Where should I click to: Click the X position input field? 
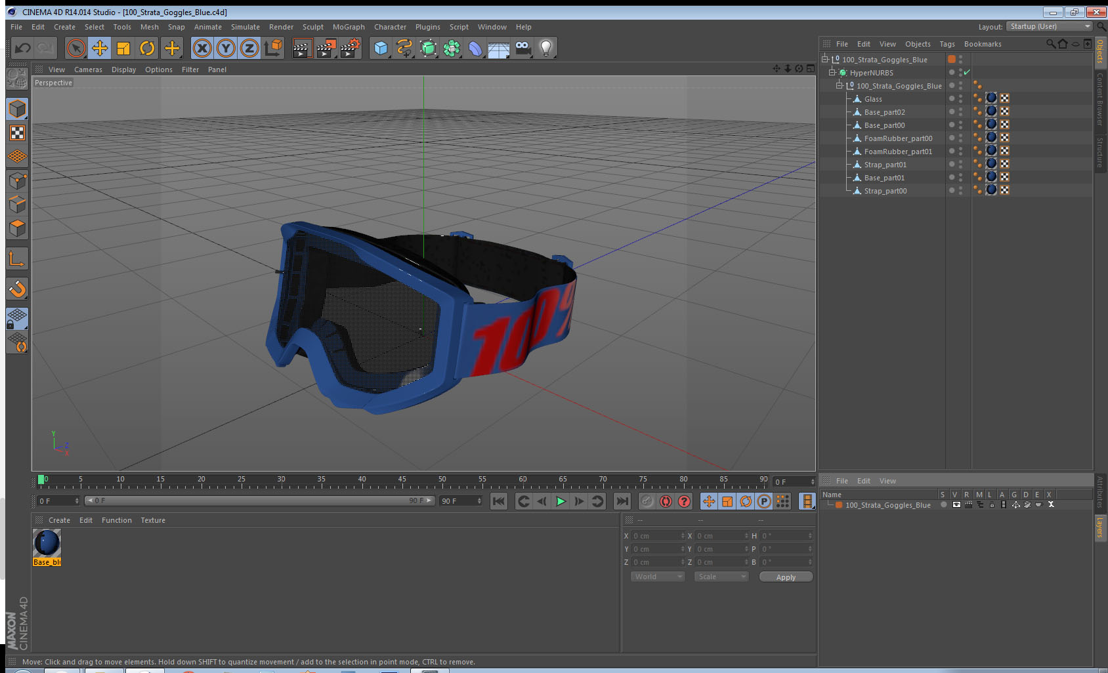pos(658,536)
